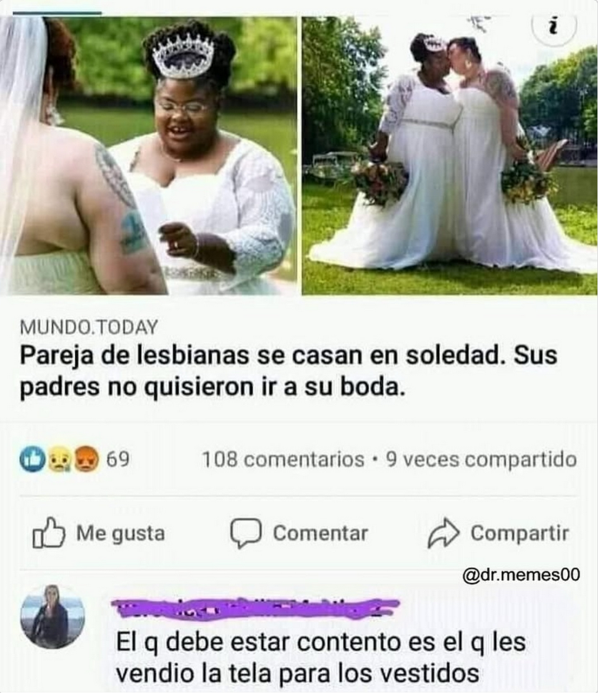Viewport: 598px width, 693px height.
Task: Tap the Compartir label
Action: coord(520,533)
